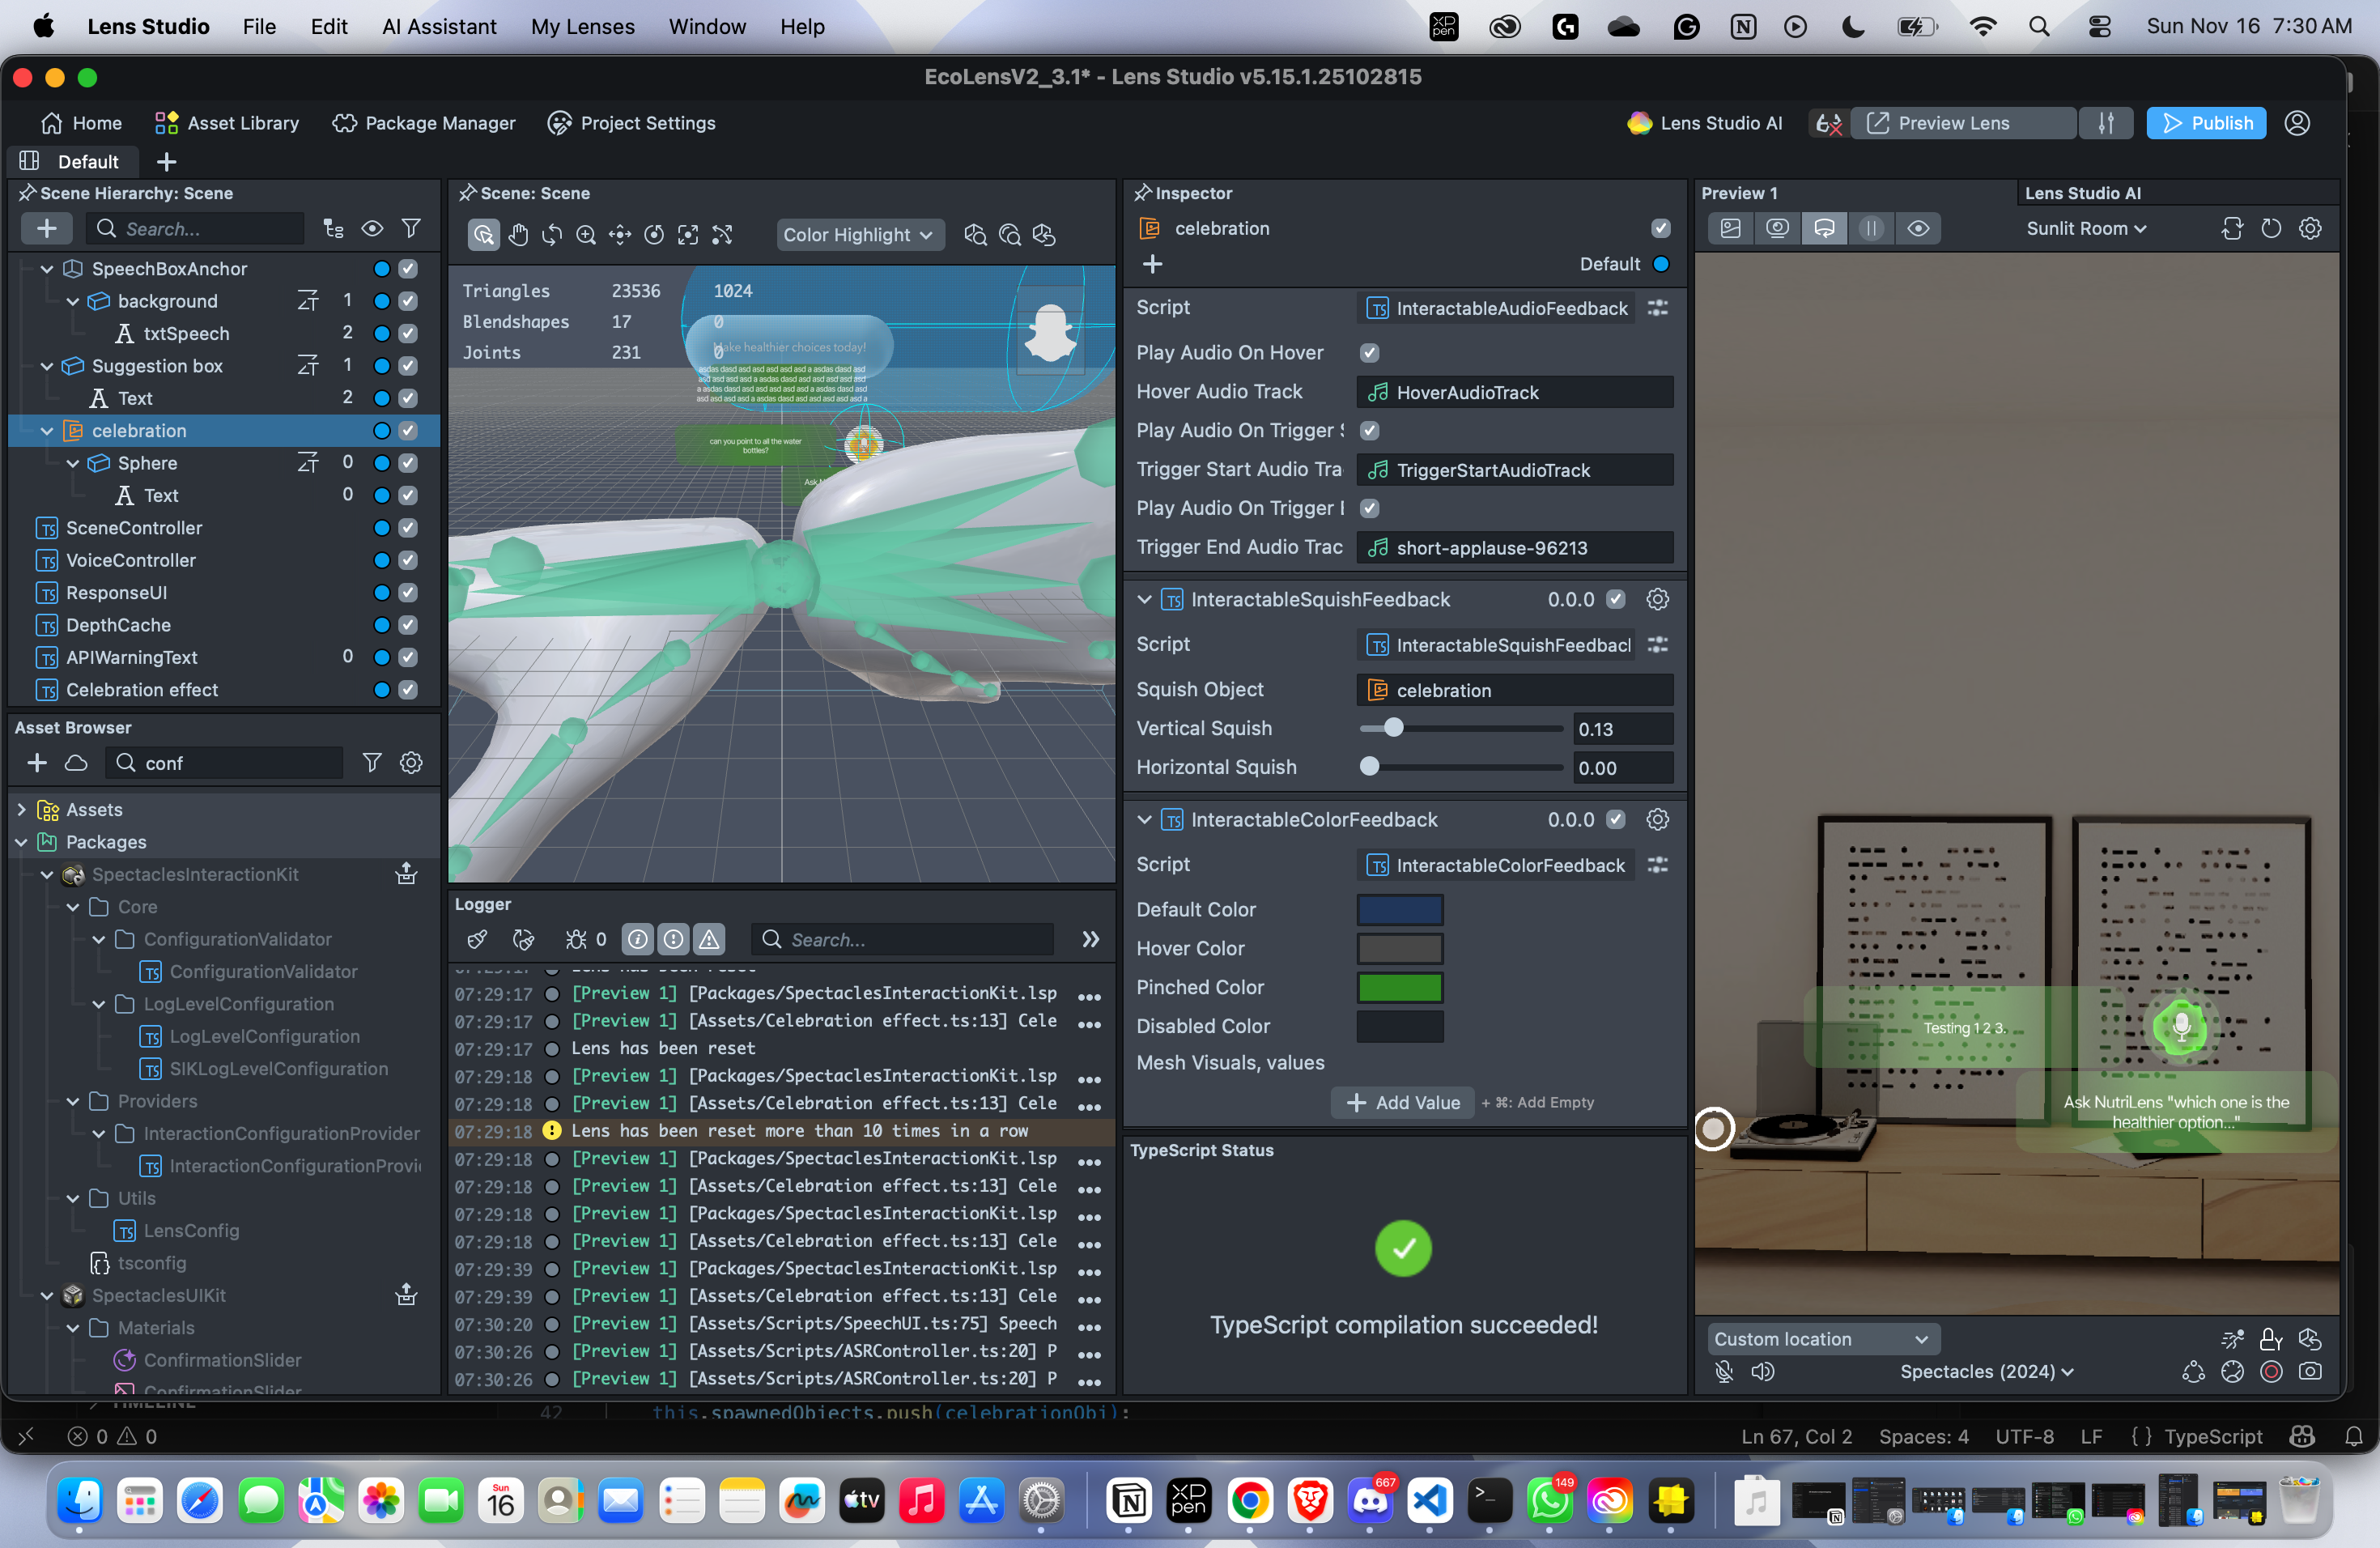Open the Asset Browser settings gear
This screenshot has width=2380, height=1548.
411,763
